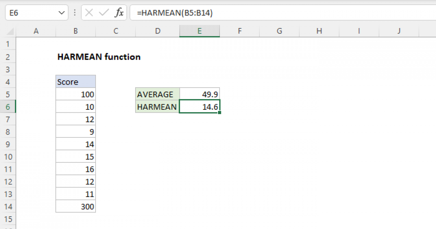Click the HARMEAN function title text
Screen dimensions: 436x229
99,57
